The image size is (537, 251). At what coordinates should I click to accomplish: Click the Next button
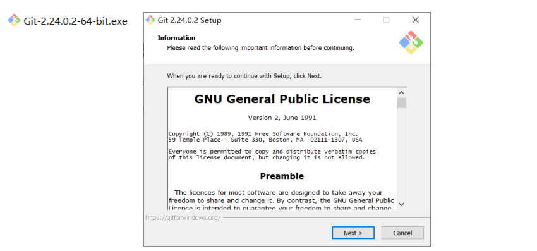pos(353,233)
